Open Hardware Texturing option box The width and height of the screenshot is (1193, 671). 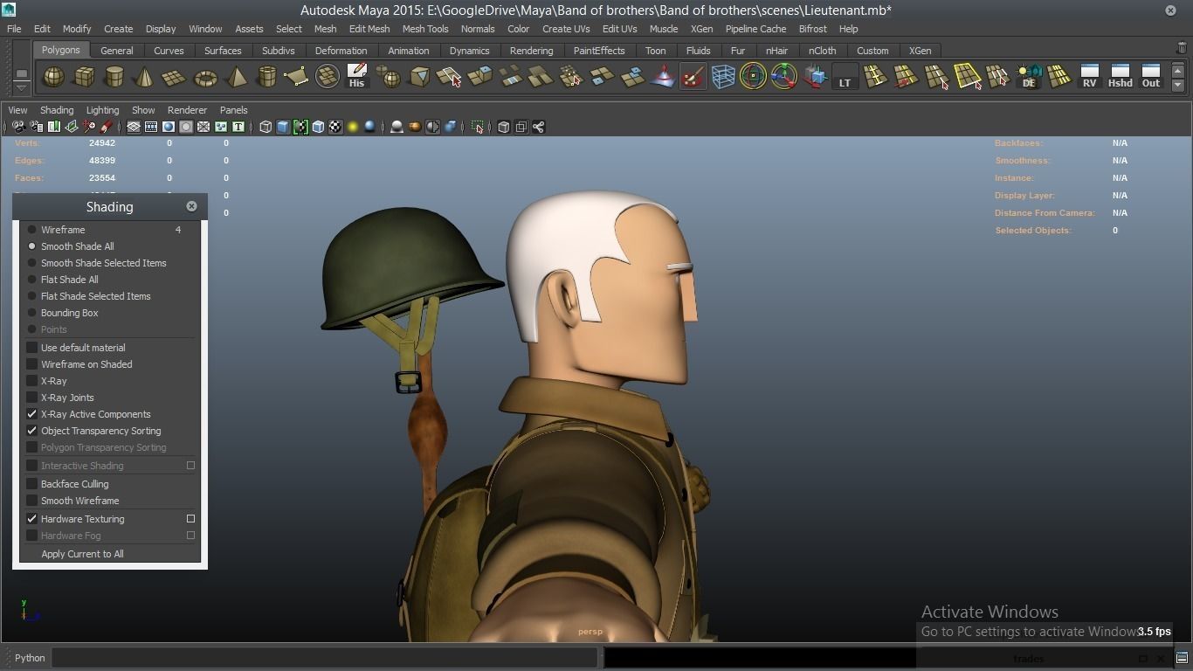click(190, 519)
